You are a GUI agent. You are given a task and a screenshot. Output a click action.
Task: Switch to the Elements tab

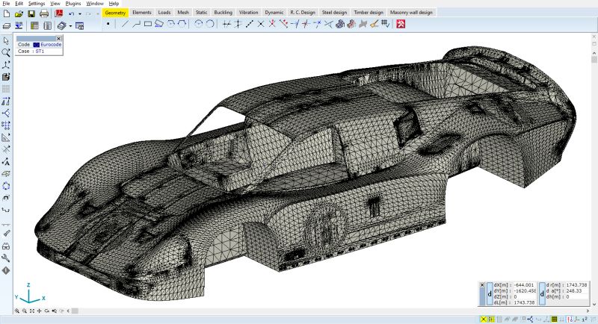(142, 13)
